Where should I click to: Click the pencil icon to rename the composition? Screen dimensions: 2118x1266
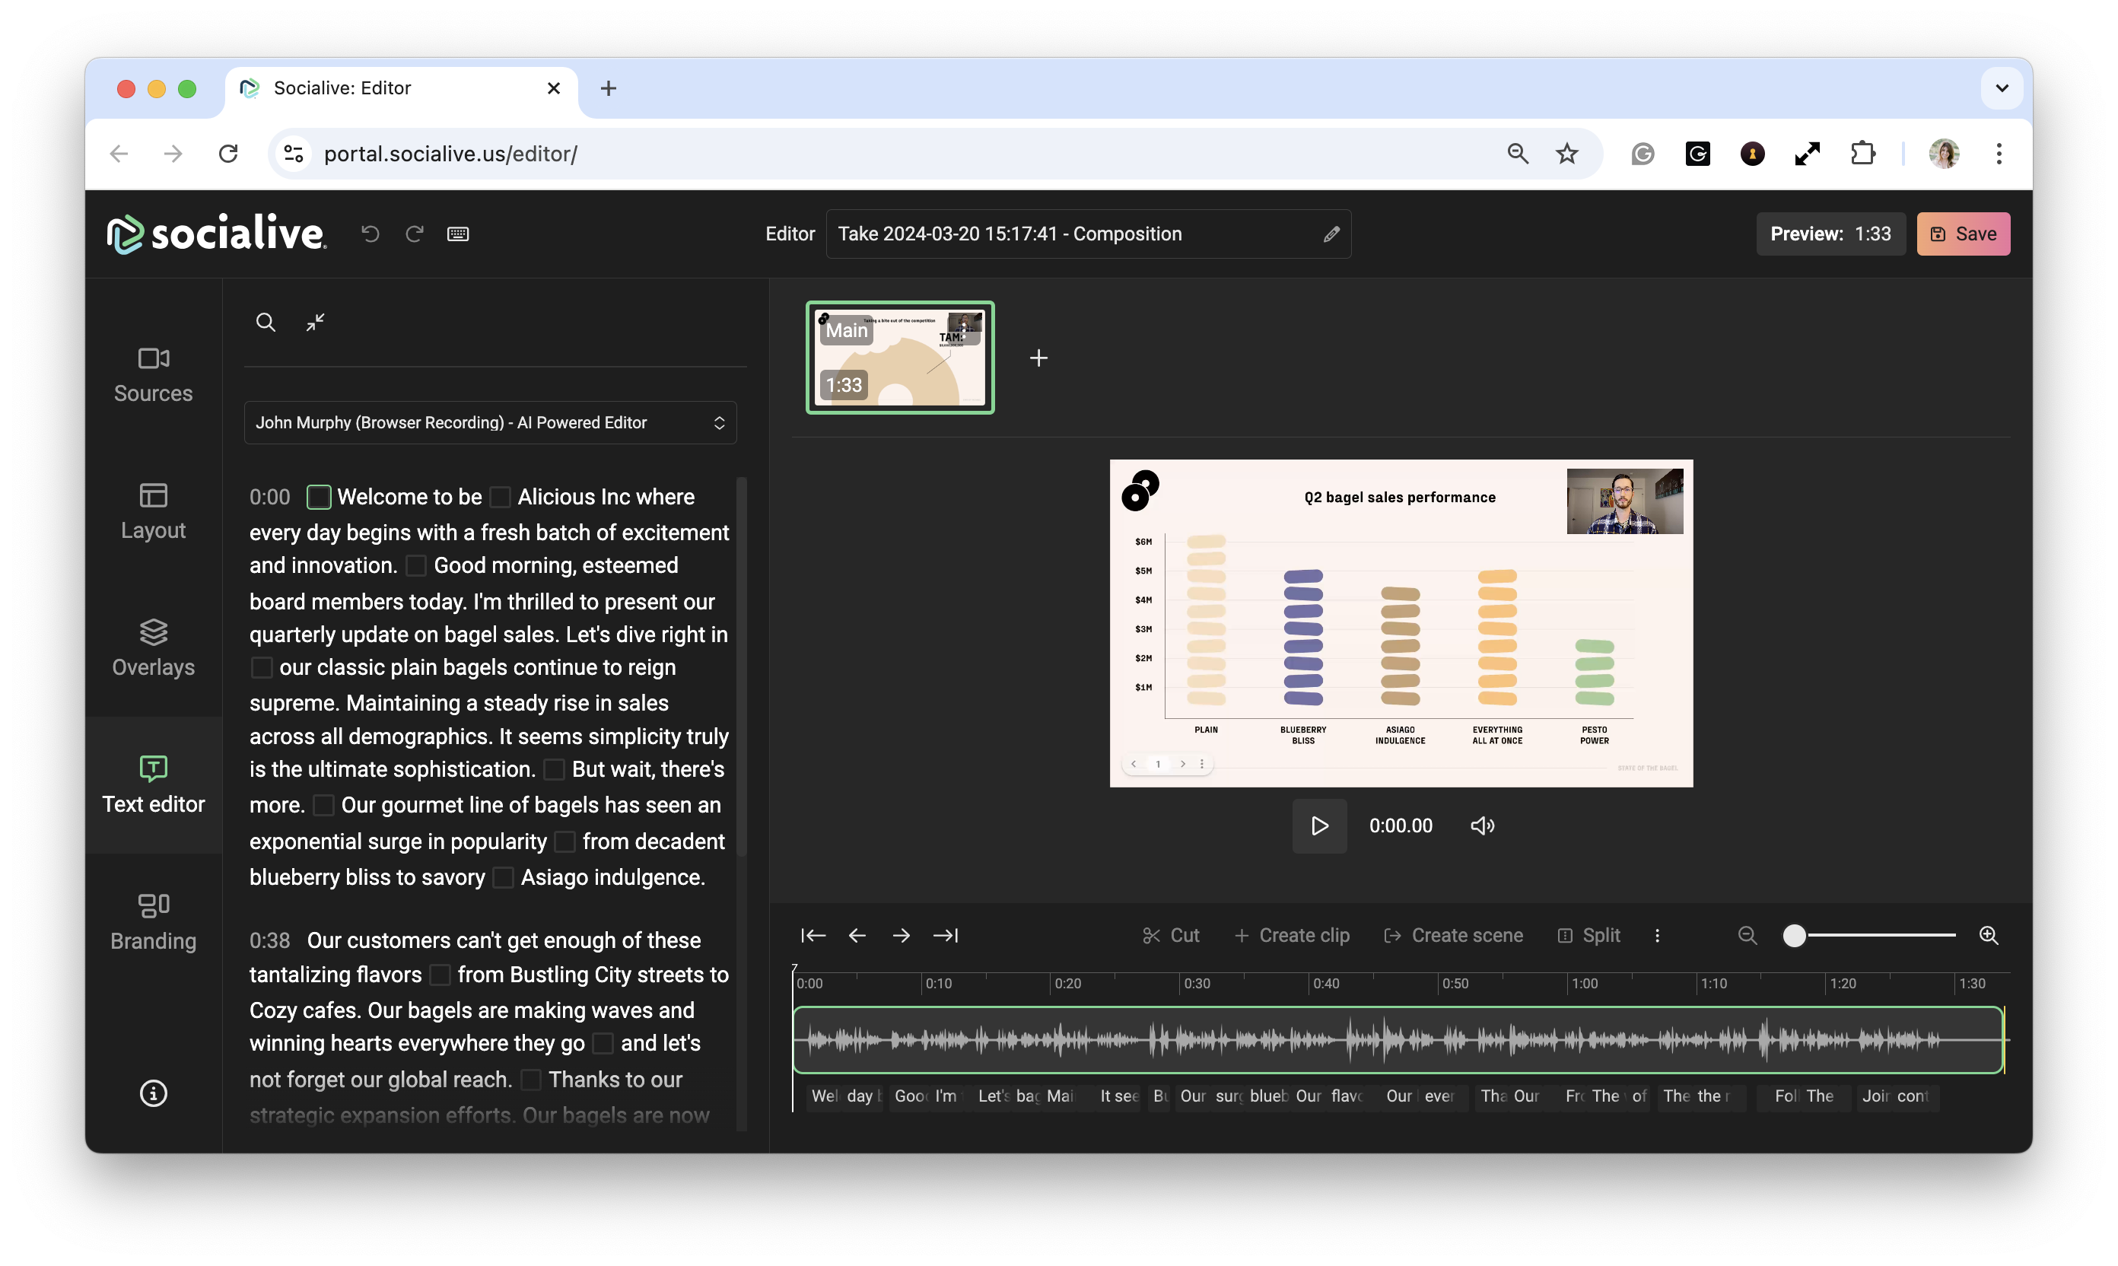coord(1331,234)
